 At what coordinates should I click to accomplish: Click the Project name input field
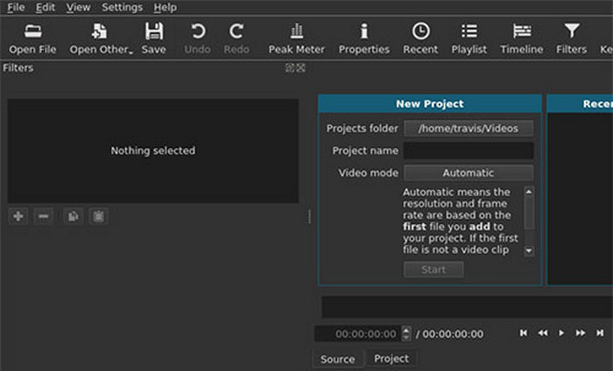coord(469,150)
